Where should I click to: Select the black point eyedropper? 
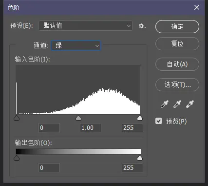coord(165,104)
